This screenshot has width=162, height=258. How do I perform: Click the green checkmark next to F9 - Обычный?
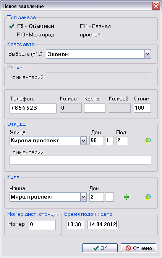pyautogui.click(x=11, y=26)
